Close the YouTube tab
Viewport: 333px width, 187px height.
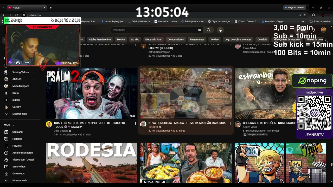44,8
